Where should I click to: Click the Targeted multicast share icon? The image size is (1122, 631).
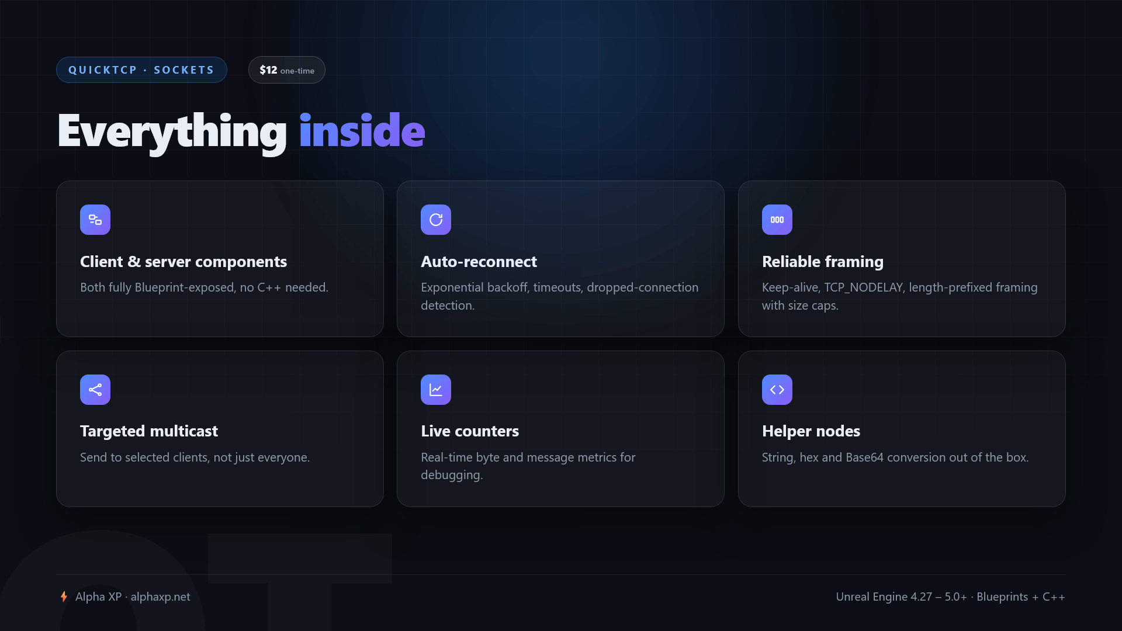[95, 390]
